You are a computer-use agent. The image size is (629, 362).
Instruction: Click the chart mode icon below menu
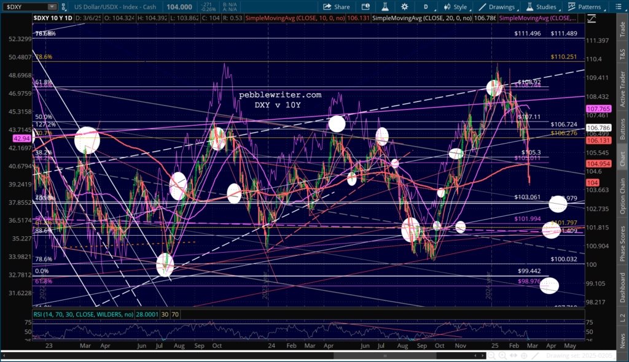click(592, 18)
